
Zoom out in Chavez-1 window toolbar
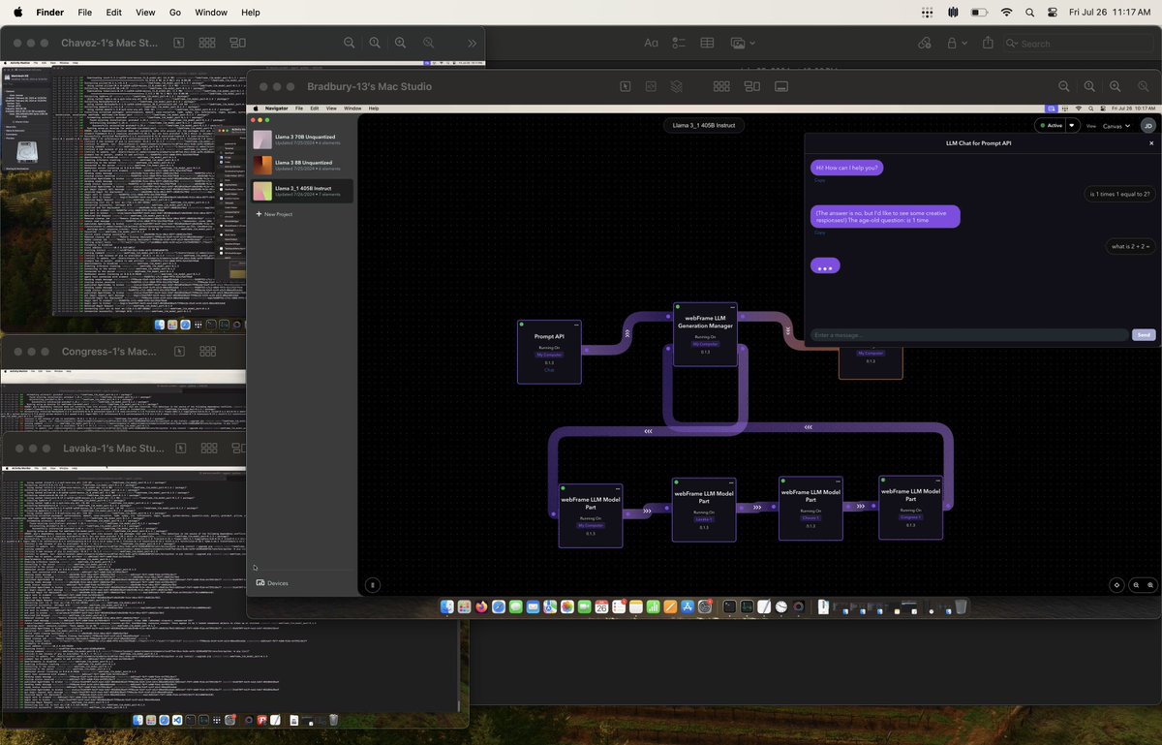[x=350, y=43]
